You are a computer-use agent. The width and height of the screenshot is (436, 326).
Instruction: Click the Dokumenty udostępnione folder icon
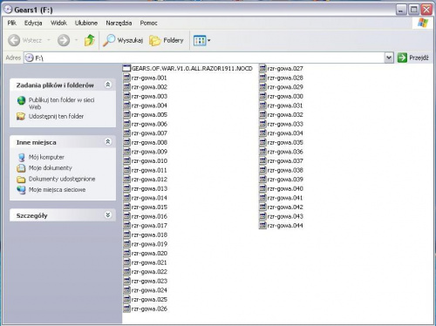click(21, 179)
